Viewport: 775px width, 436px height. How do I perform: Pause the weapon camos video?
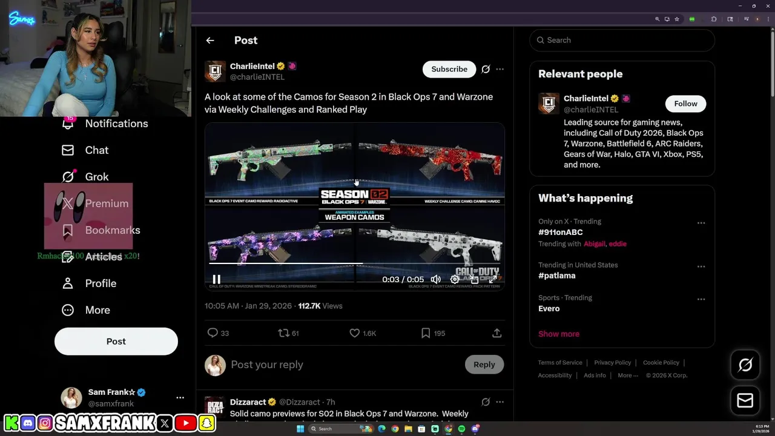pos(216,279)
